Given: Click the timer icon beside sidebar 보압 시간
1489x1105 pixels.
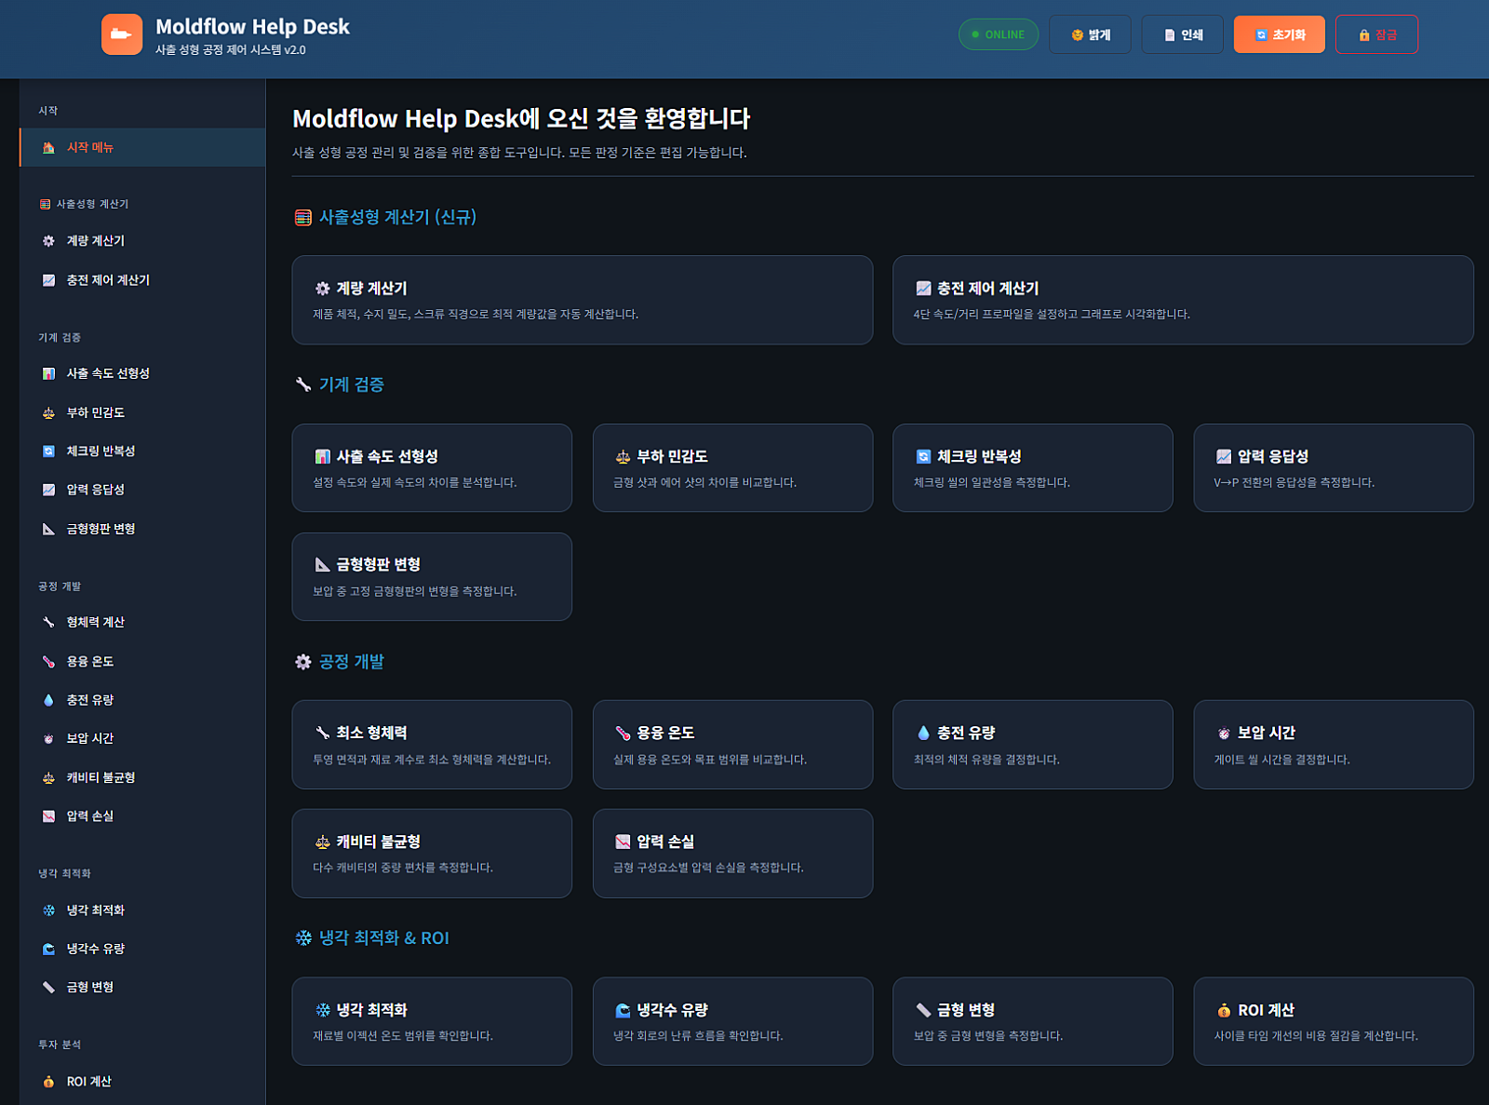Looking at the screenshot, I should click(48, 738).
